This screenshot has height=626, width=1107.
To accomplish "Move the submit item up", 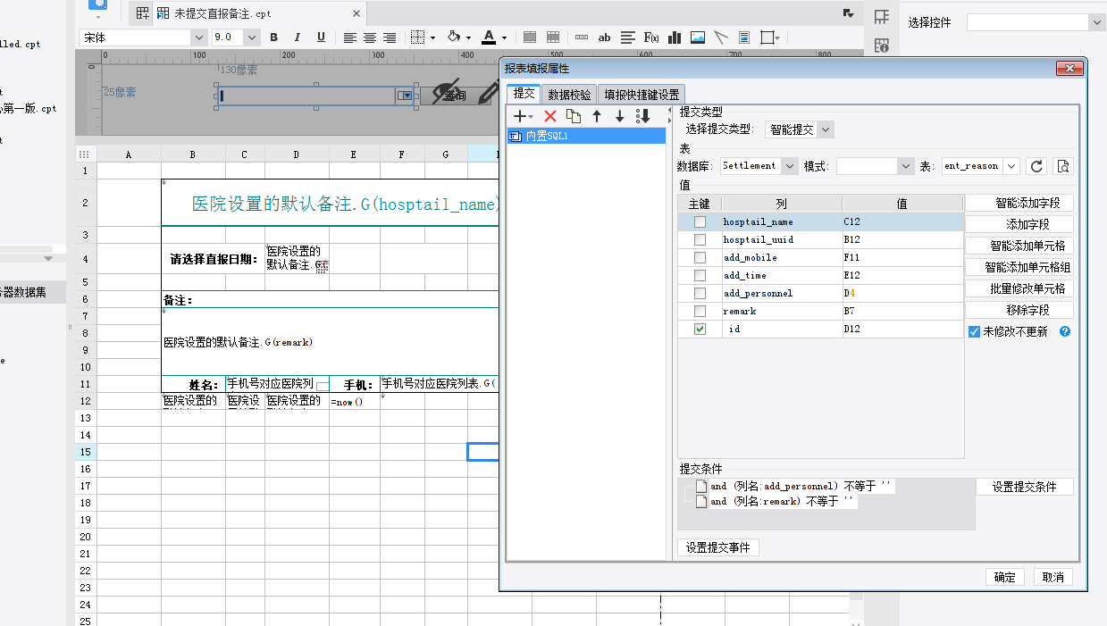I will [x=597, y=116].
